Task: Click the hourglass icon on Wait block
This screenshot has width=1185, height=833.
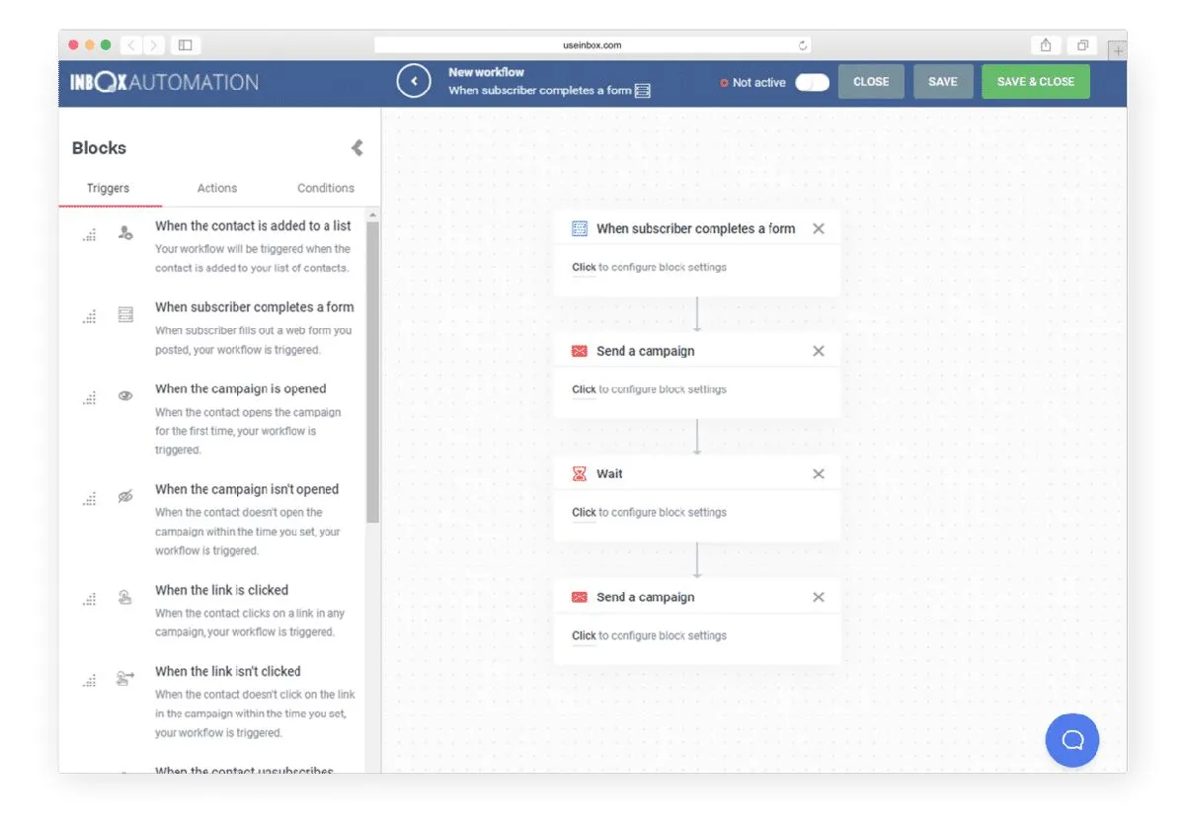Action: pos(580,474)
